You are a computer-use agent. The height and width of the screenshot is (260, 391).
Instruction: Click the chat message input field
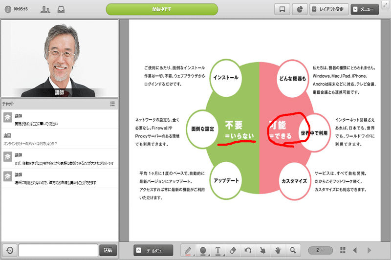[x=58, y=250]
